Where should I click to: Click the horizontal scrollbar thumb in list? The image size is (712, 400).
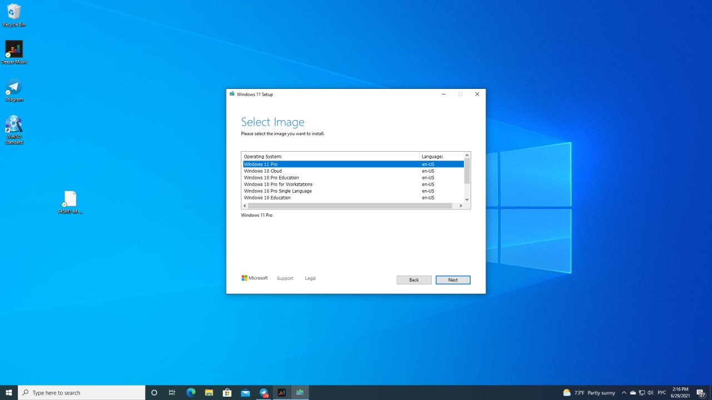tap(350, 206)
